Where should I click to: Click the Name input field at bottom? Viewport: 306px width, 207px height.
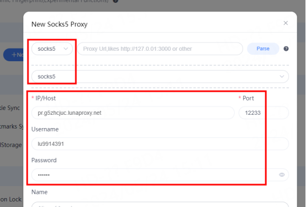click(x=160, y=204)
